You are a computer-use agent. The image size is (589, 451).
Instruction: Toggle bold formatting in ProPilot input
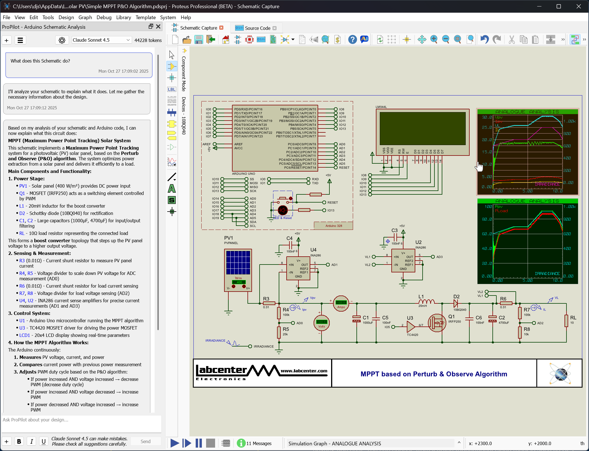click(x=19, y=441)
